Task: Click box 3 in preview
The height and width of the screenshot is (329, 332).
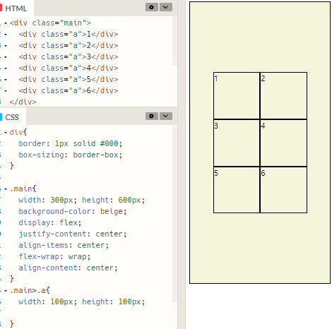Action: click(237, 143)
